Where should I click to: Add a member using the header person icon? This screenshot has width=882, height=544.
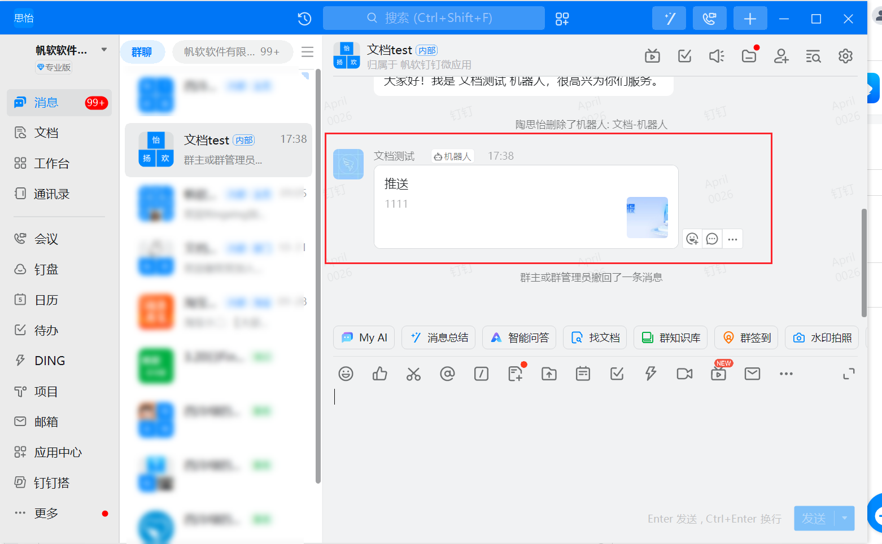(x=781, y=56)
